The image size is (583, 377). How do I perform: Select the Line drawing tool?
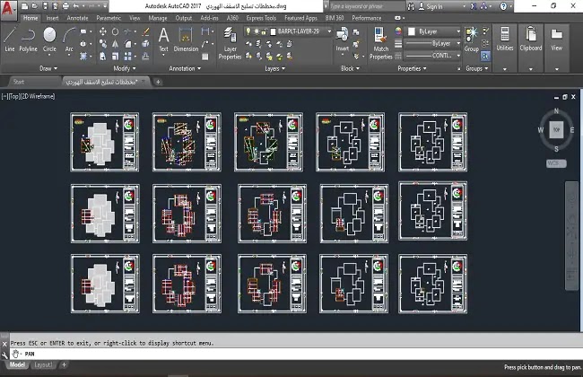[x=10, y=39]
